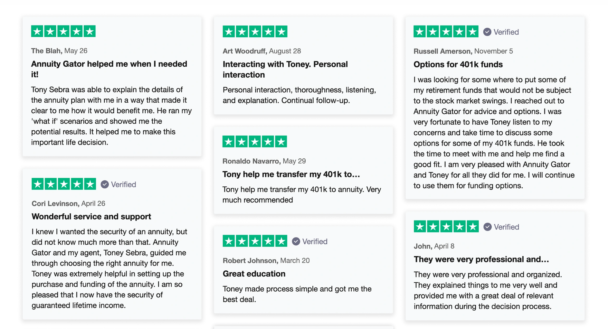Click Verified checkmark on John's review

[x=488, y=227]
